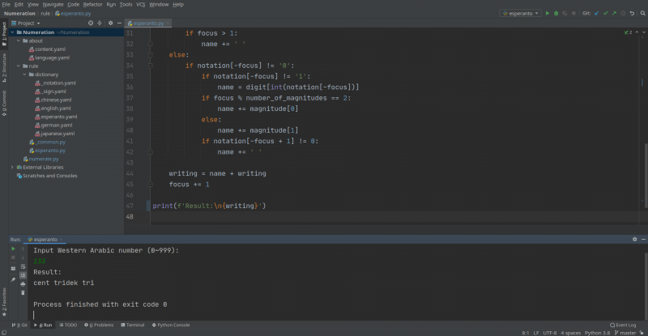Open the Terminal tool window
648x336 pixels.
(133, 325)
